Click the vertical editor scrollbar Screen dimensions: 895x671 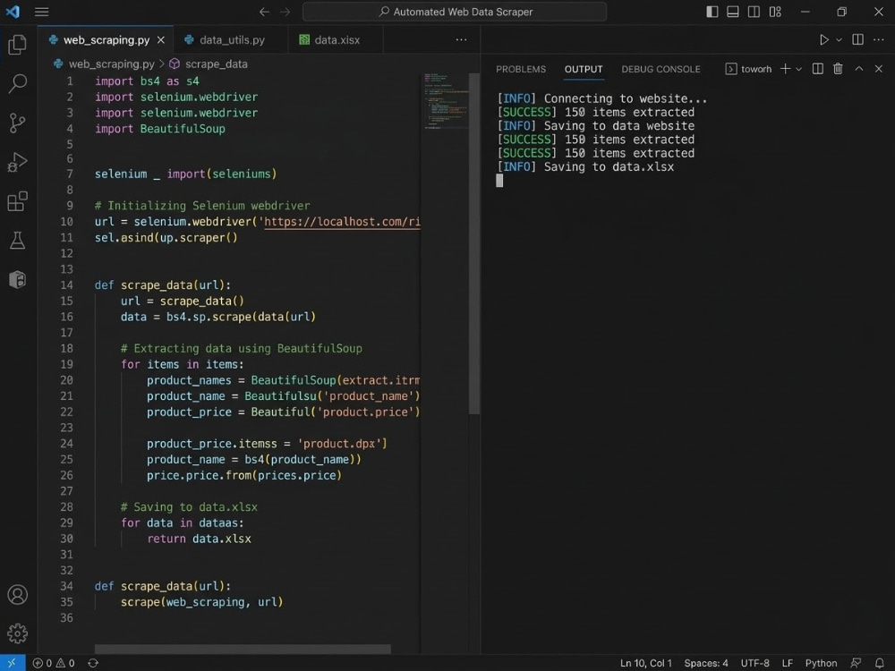point(473,243)
